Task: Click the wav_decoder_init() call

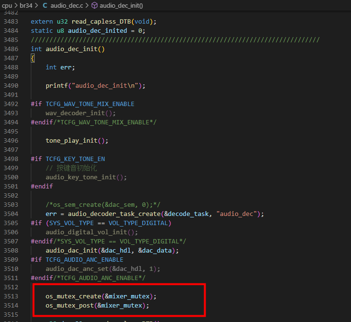Action: coord(80,113)
